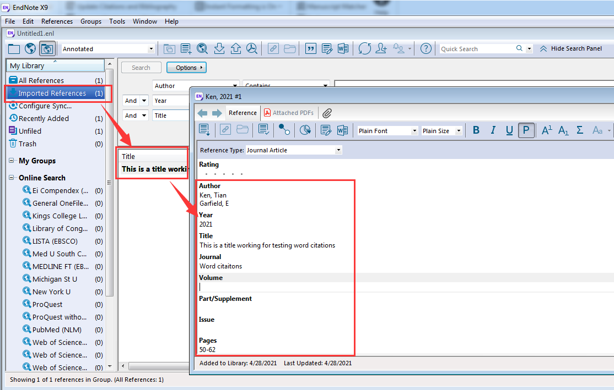Image resolution: width=614 pixels, height=390 pixels.
Task: Switch to Attached PDFs tab
Action: coord(289,113)
